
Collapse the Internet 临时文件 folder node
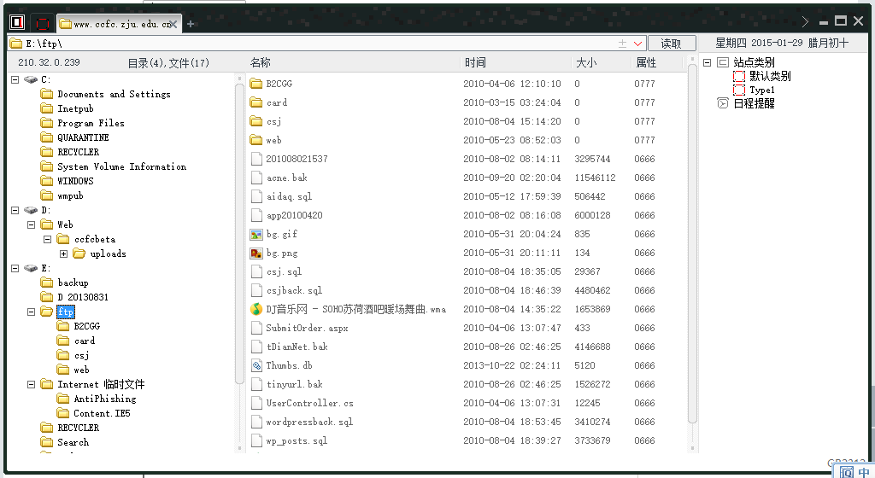pyautogui.click(x=32, y=384)
